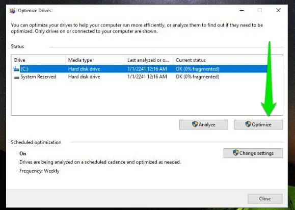Click the Close button at bottom

(265, 199)
